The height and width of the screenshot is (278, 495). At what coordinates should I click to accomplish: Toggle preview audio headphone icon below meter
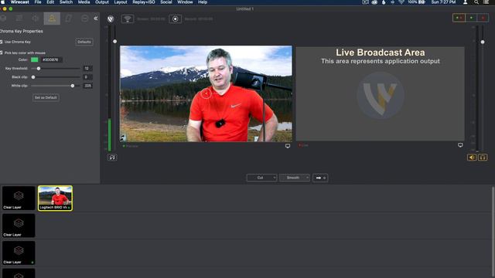112,158
